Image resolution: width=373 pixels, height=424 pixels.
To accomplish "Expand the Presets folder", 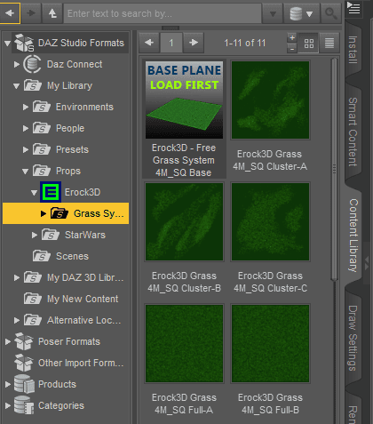I will click(x=26, y=149).
